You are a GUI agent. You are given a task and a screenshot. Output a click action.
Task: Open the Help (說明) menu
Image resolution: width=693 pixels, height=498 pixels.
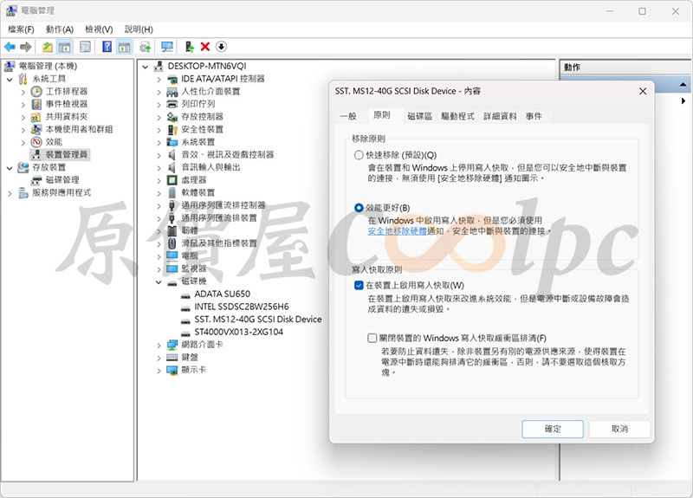point(139,29)
